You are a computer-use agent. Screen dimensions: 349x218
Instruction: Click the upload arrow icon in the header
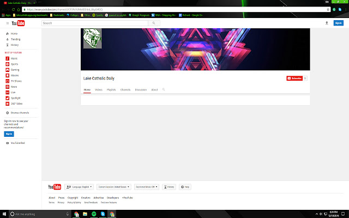click(327, 23)
